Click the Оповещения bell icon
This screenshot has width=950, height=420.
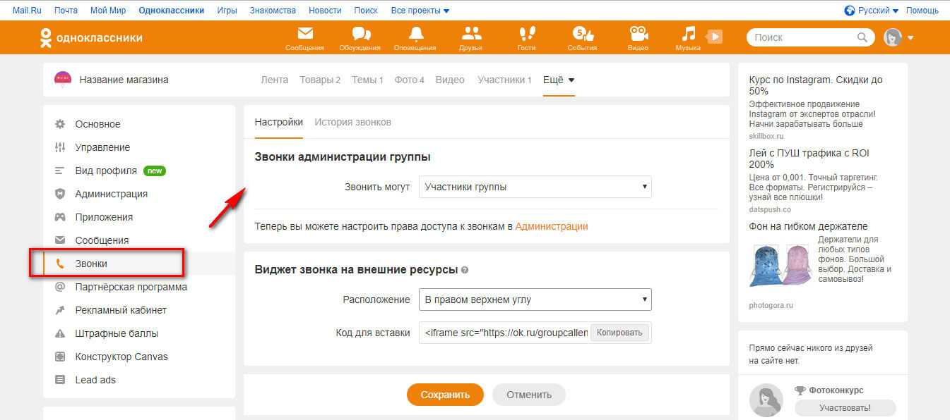point(415,35)
